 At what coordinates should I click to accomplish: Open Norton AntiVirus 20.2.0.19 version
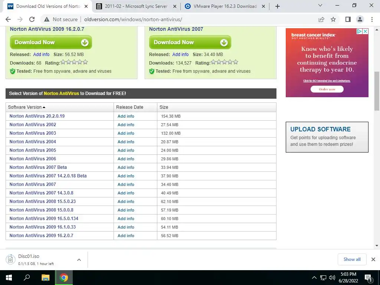pyautogui.click(x=37, y=116)
